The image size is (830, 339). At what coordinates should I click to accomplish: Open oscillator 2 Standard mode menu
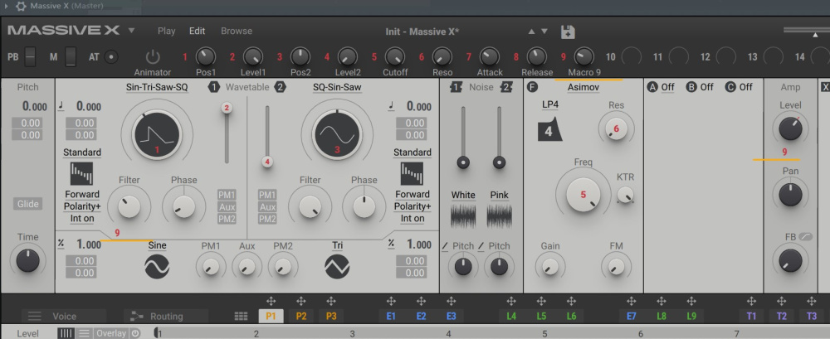click(x=412, y=153)
